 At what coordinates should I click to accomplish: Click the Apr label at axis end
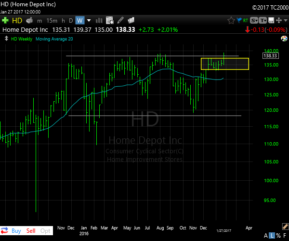pos(249,228)
